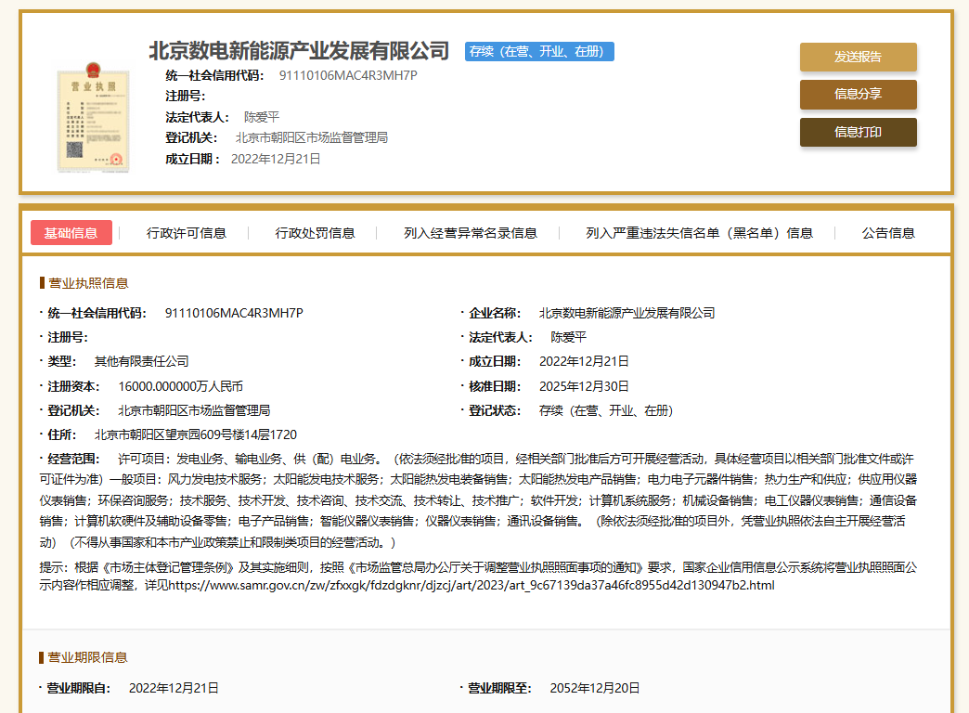This screenshot has width=969, height=713.
Task: Select the 基础信息 tab
Action: coord(71,233)
